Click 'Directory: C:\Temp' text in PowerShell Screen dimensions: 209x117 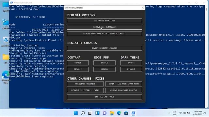coord(30,17)
